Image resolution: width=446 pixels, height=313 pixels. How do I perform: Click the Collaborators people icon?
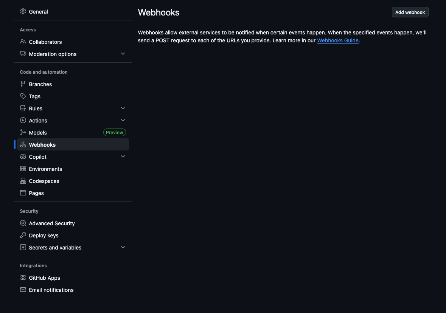pyautogui.click(x=23, y=42)
